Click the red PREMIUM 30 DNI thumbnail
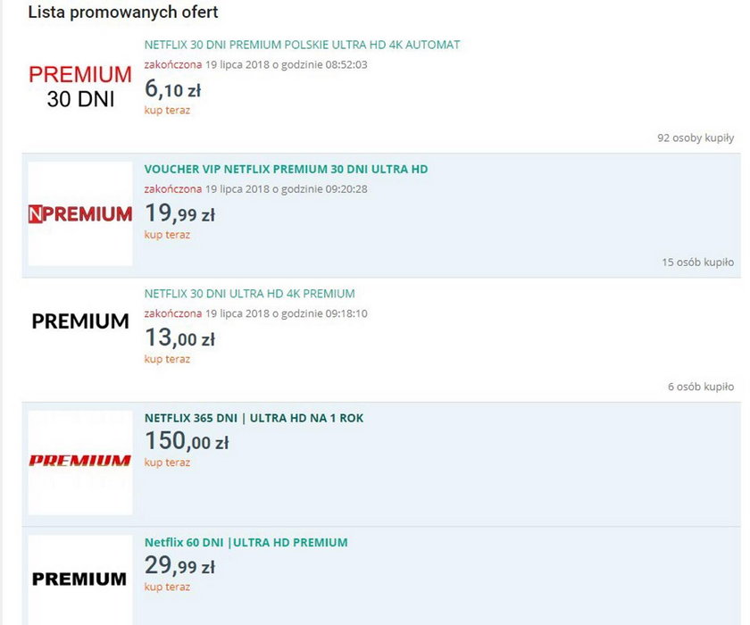 click(x=80, y=87)
